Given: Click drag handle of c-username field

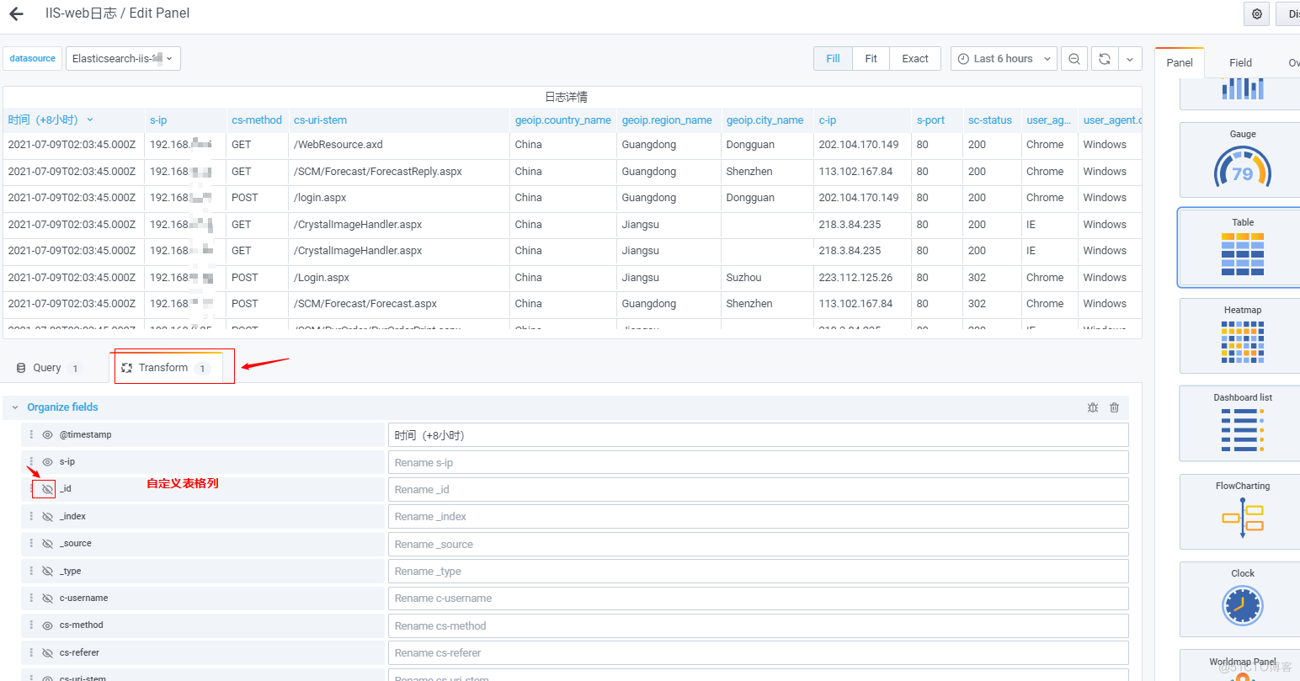Looking at the screenshot, I should click(31, 598).
